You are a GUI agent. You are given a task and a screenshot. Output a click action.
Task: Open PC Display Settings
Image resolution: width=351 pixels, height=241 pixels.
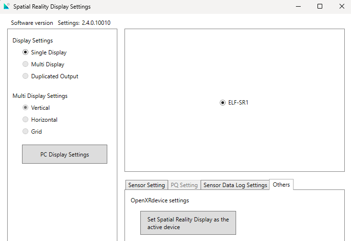point(65,154)
